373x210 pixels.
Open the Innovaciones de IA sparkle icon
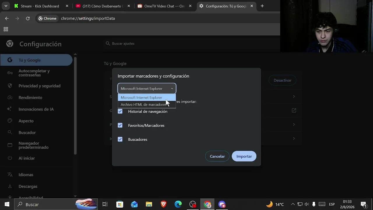point(10,109)
